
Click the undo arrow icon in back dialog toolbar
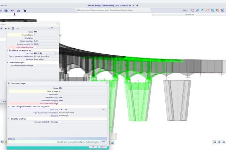coord(6,28)
